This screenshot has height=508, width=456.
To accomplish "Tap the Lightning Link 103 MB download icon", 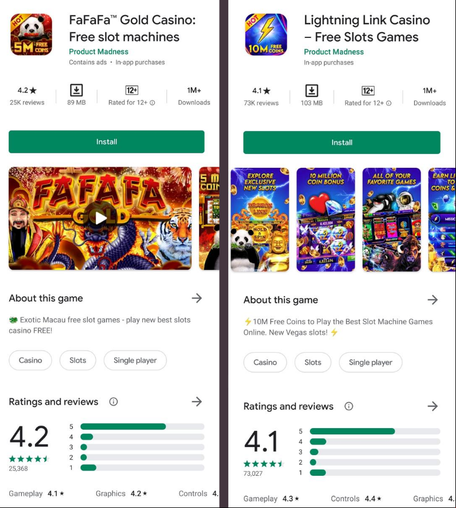I will pos(312,91).
